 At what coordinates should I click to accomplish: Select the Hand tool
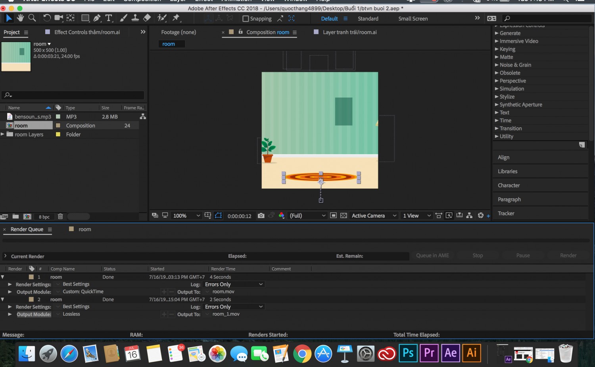coord(20,18)
